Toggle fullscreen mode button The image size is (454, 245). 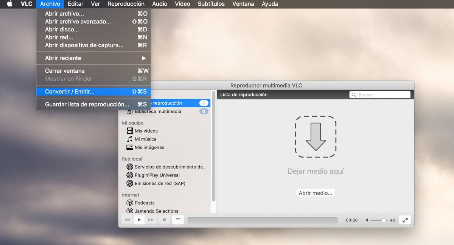click(x=405, y=220)
